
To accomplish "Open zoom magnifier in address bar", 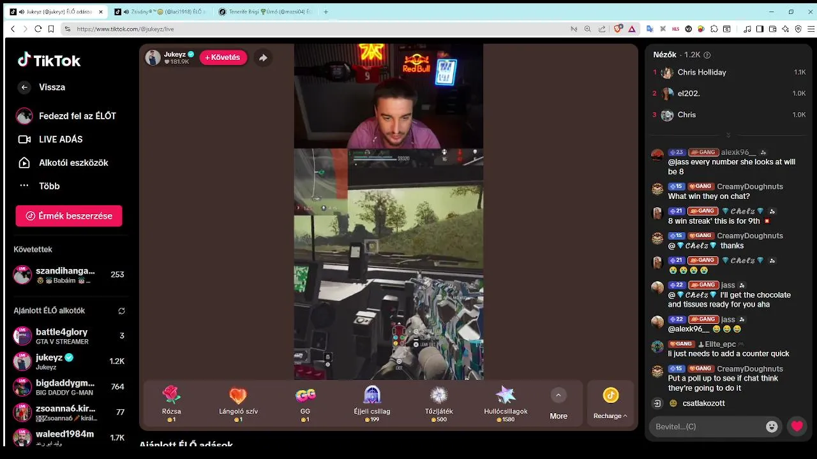I will (587, 29).
